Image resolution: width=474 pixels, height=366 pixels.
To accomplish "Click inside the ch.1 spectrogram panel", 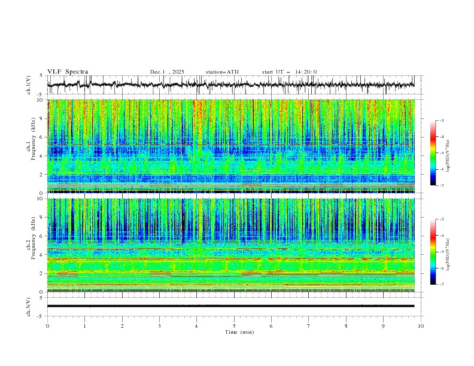I will pos(231,146).
